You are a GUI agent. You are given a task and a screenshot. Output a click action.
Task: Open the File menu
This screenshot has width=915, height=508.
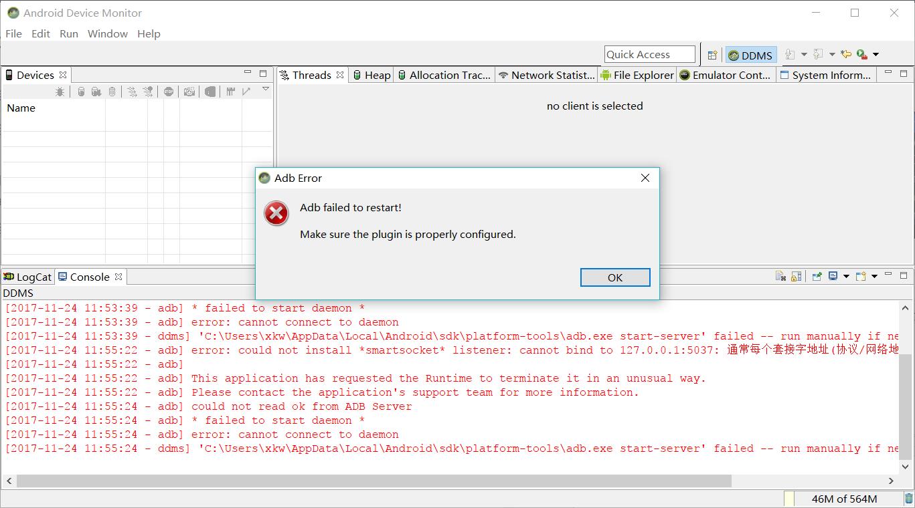click(x=13, y=33)
